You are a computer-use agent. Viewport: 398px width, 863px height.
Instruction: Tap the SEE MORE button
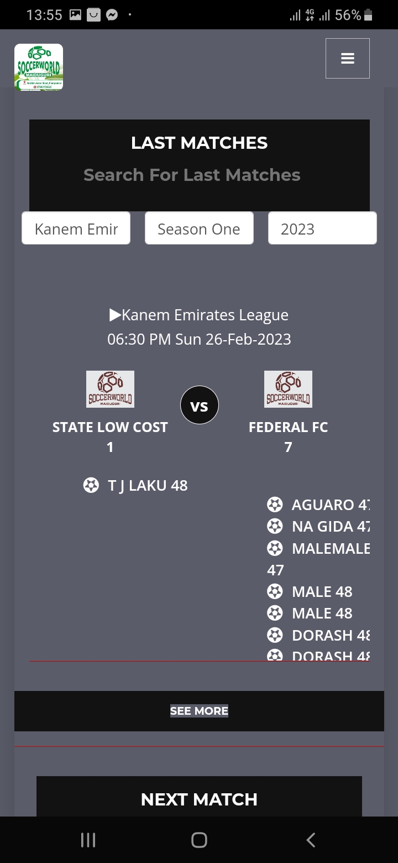(199, 711)
